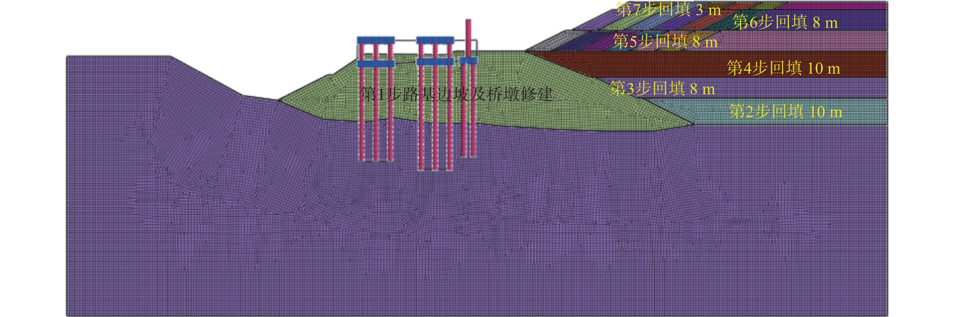The width and height of the screenshot is (953, 317).
Task: Click the lower blue cap of middle pile group
Action: click(x=435, y=62)
